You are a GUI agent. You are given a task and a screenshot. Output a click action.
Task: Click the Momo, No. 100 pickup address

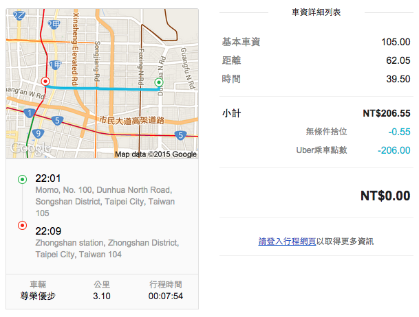click(x=105, y=202)
